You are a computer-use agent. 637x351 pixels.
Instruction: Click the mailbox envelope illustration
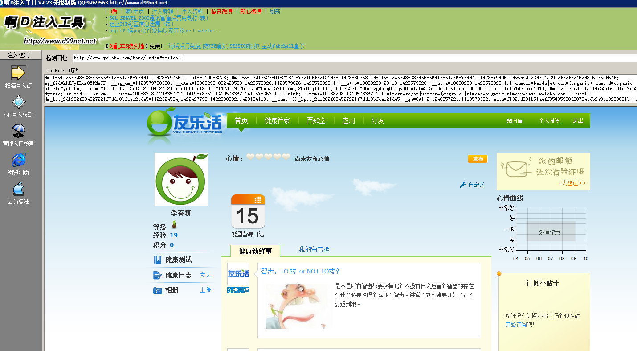point(517,169)
